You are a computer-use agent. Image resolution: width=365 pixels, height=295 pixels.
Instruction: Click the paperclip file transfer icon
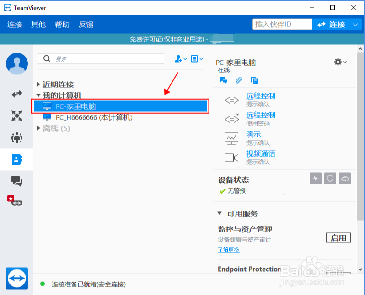click(239, 80)
